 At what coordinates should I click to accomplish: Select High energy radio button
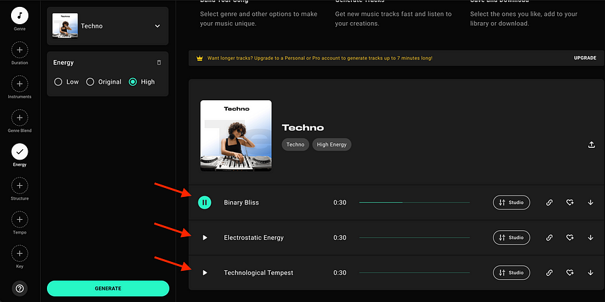coord(133,82)
